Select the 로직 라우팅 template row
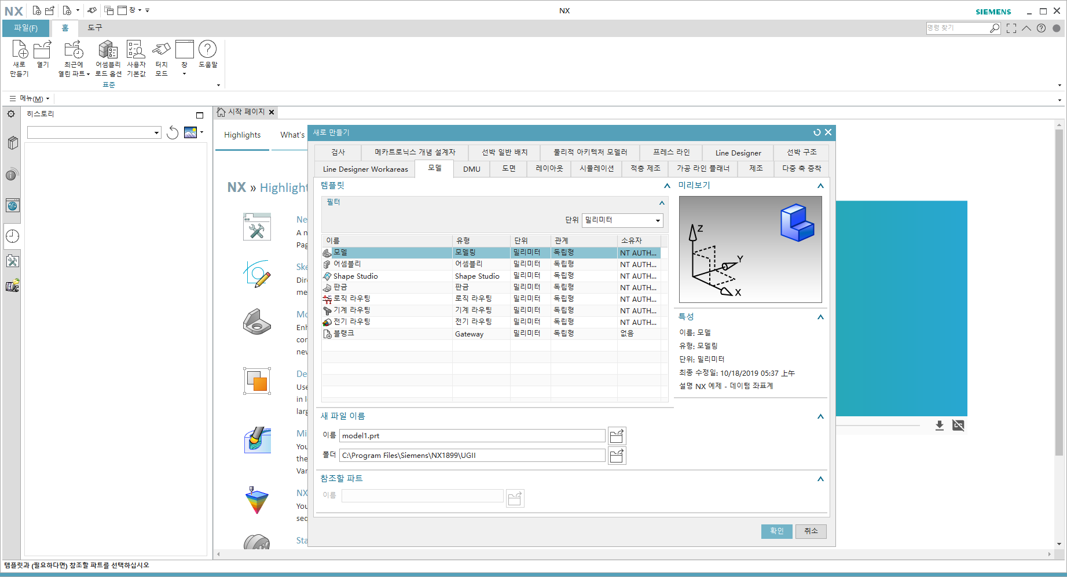Screen dimensions: 1067x577 click(x=491, y=299)
